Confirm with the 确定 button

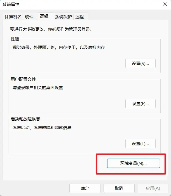click(85, 188)
